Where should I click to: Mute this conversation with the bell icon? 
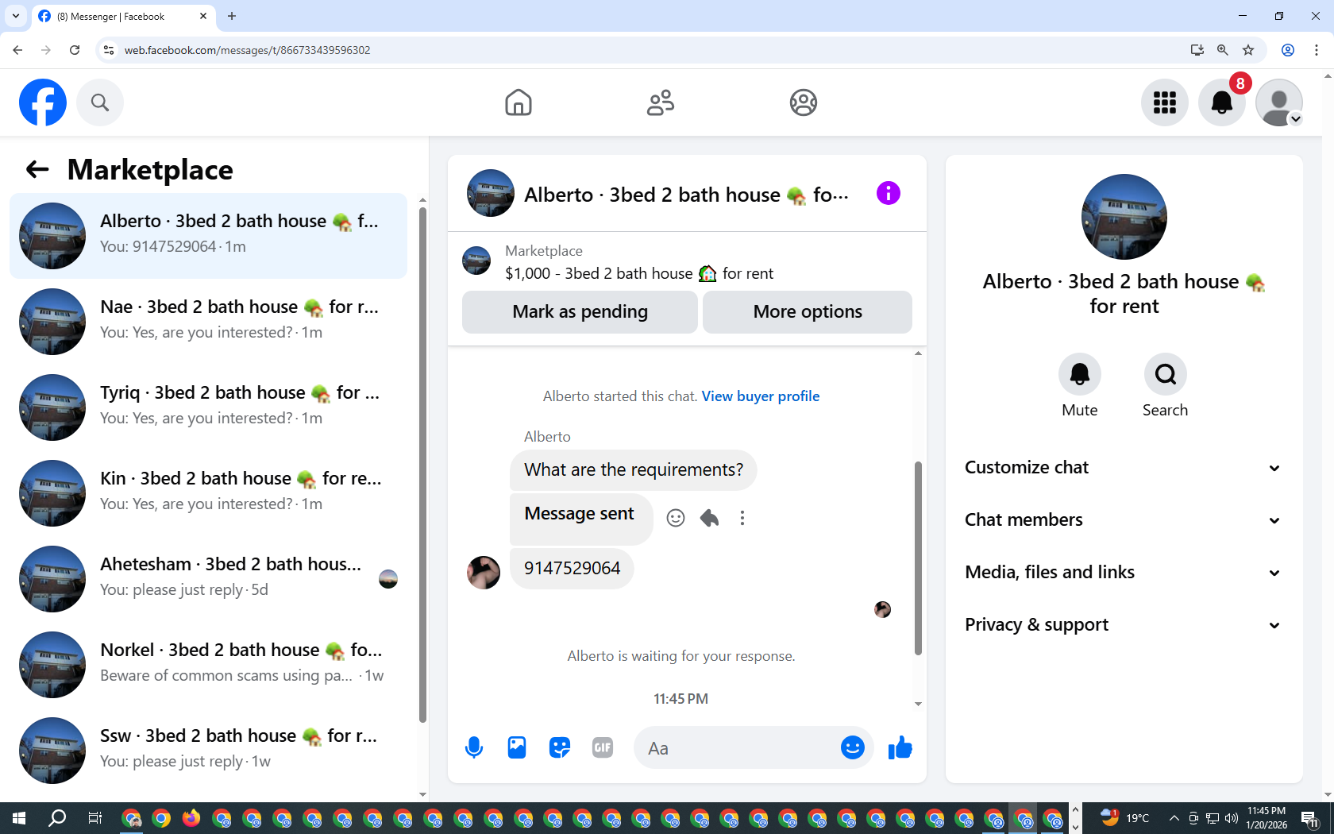(x=1080, y=374)
